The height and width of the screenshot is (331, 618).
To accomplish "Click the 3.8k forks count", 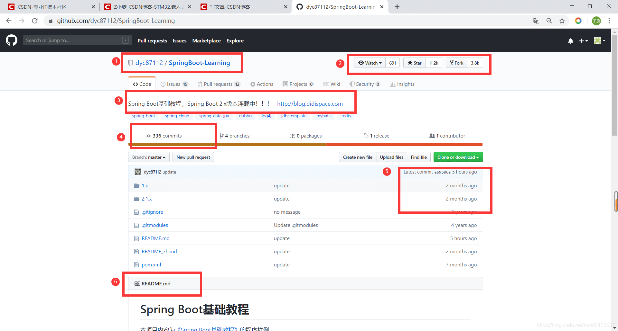I will (475, 63).
